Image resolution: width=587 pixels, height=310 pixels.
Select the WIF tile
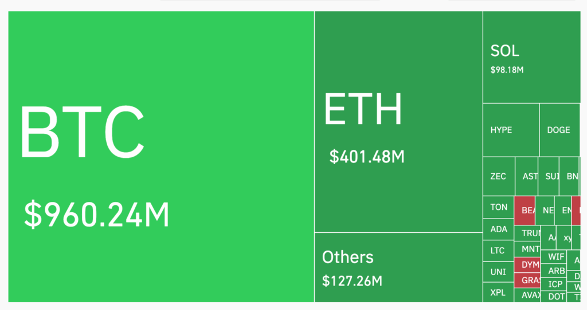point(556,257)
